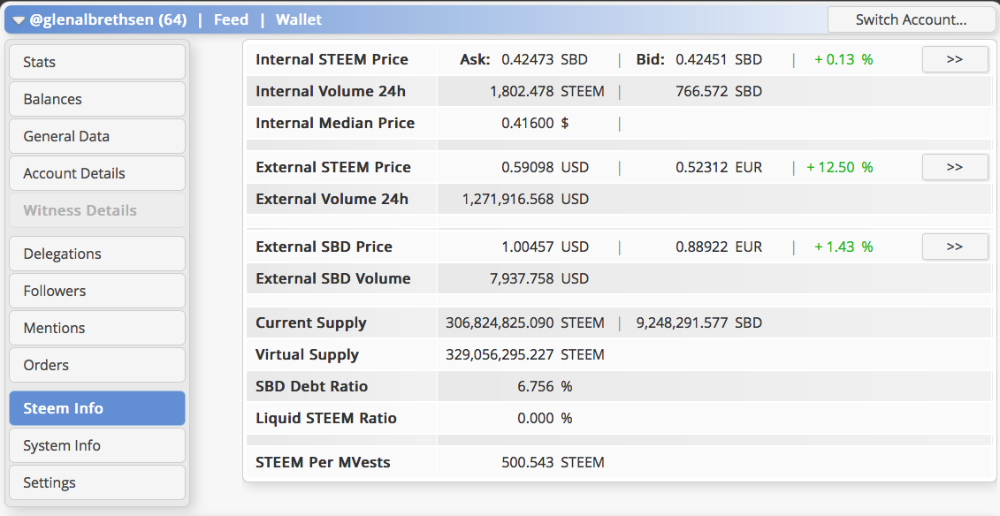This screenshot has width=1000, height=516.
Task: Select the 500.543 STEEM per MVests value
Action: (553, 462)
